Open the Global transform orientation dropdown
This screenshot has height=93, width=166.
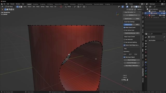click(69, 7)
